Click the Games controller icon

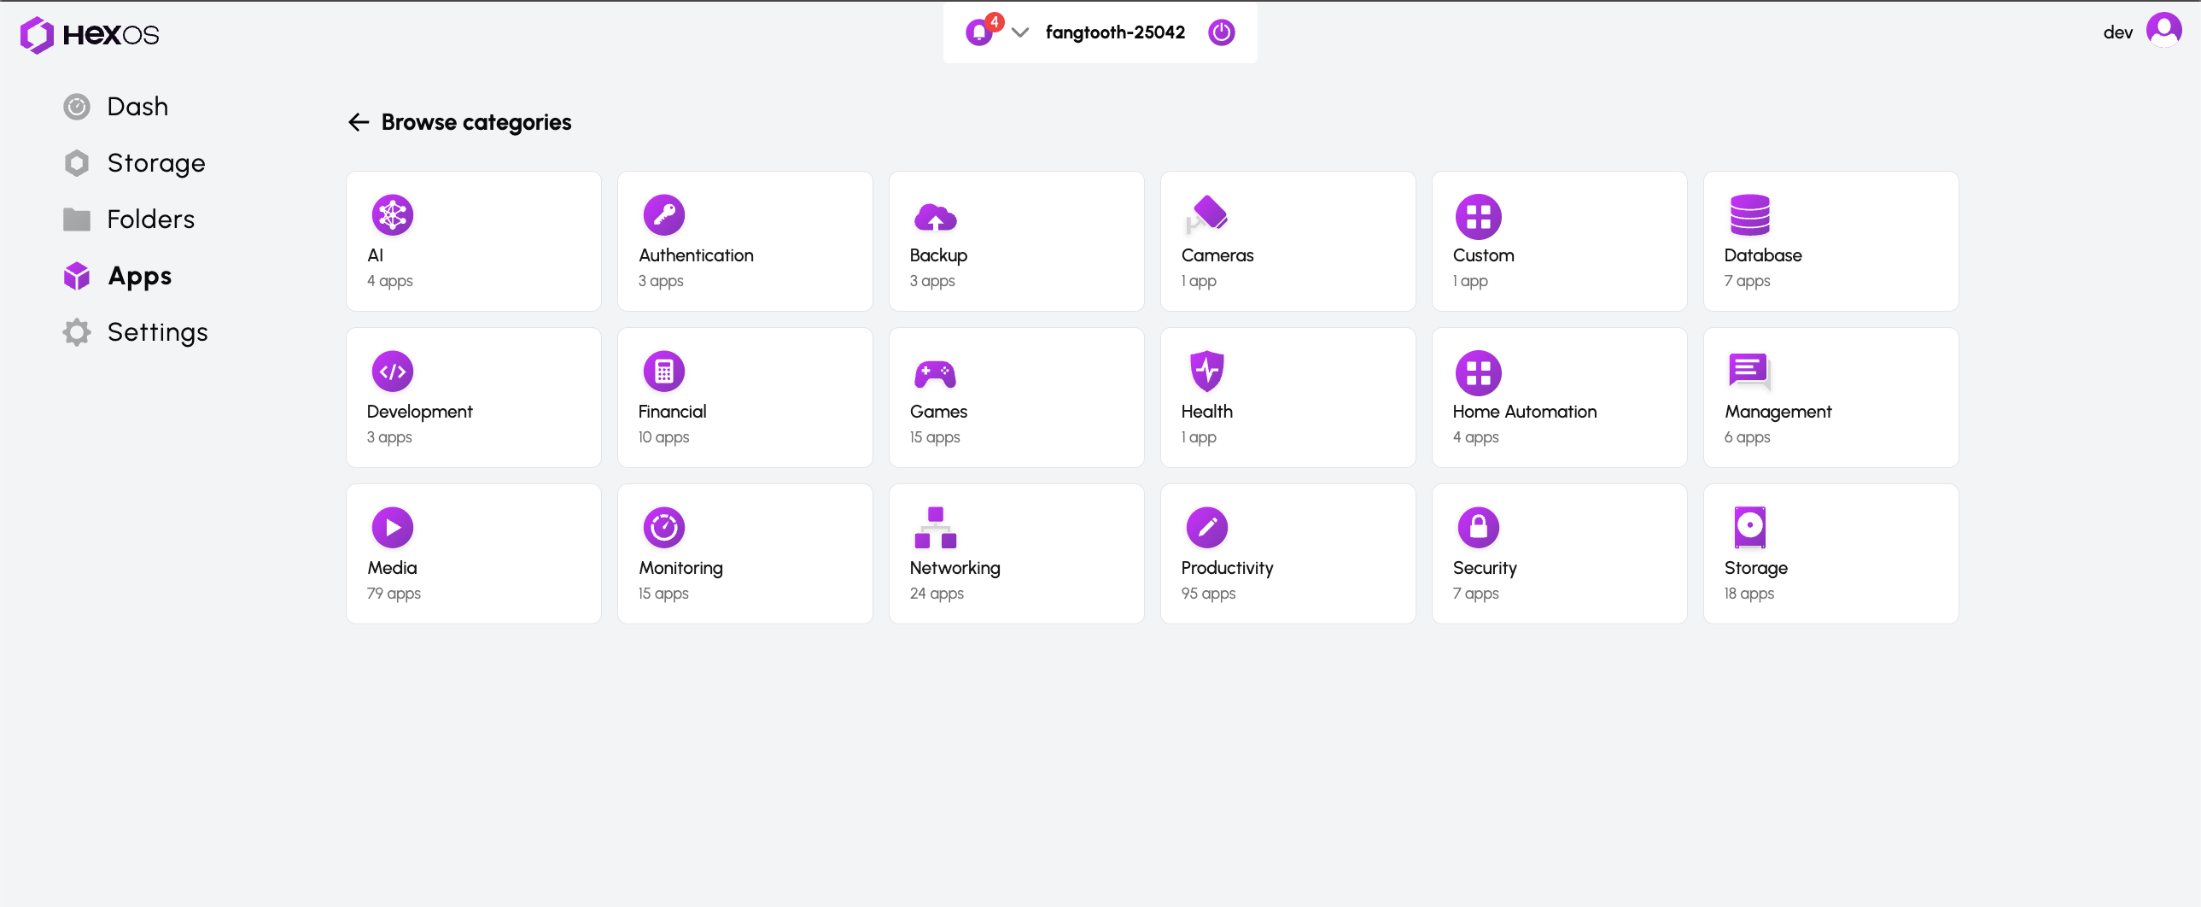(x=935, y=372)
